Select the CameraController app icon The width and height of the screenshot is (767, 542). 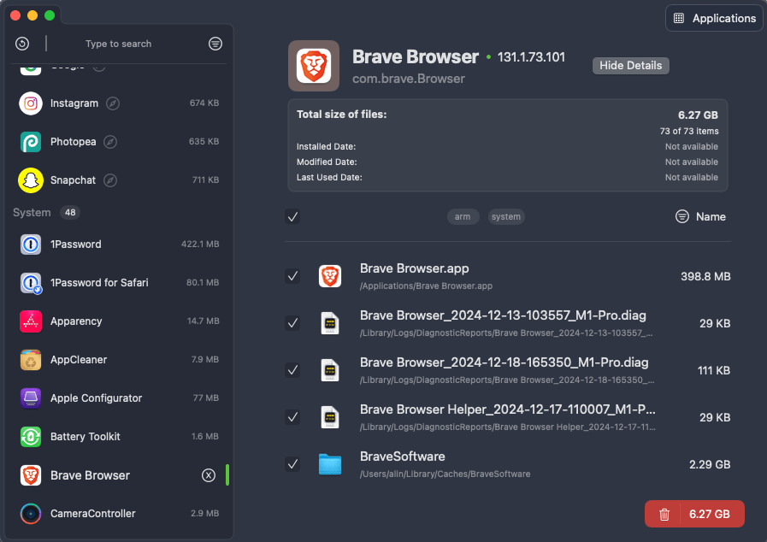pos(31,514)
